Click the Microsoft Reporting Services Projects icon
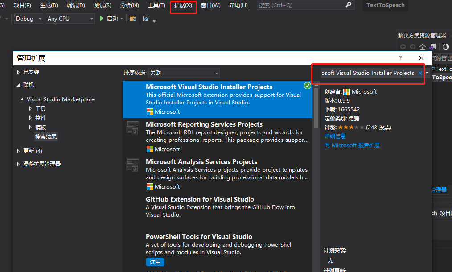 [x=133, y=128]
